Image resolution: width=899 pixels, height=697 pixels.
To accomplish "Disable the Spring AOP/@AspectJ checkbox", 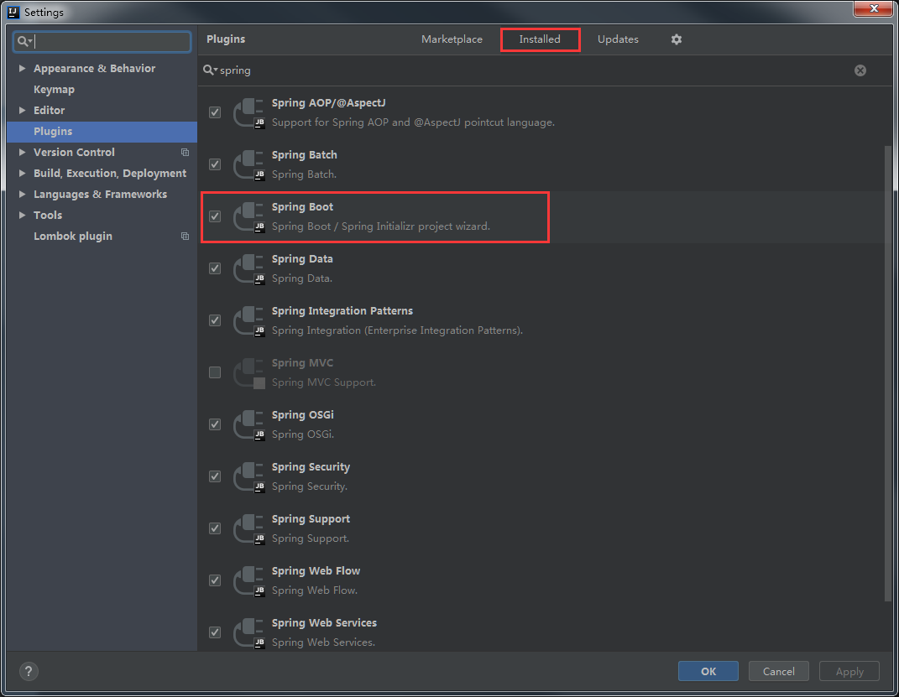I will (215, 112).
